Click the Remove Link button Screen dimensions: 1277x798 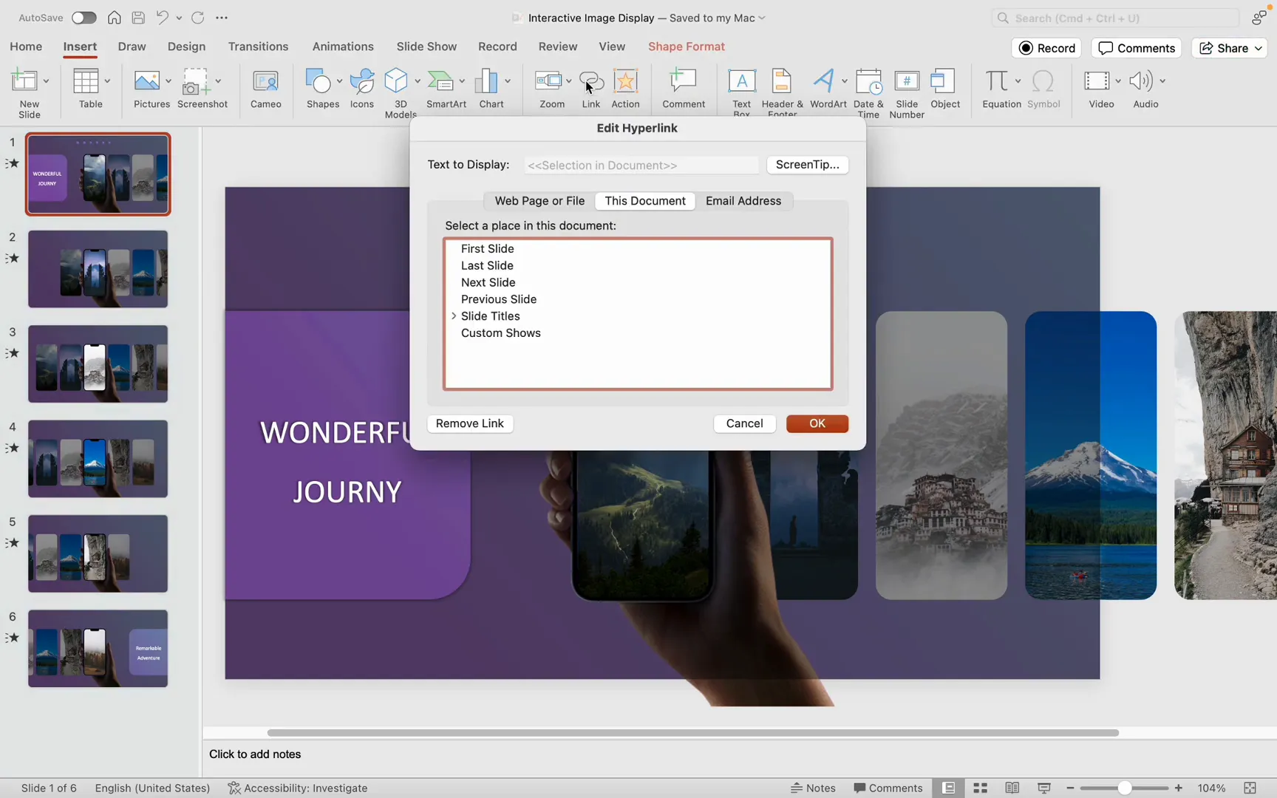(470, 423)
